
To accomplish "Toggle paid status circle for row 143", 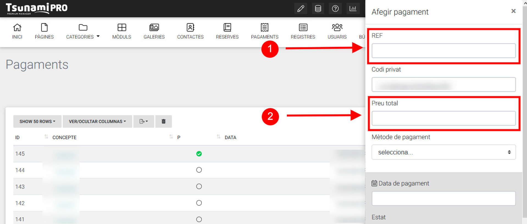I will pyautogui.click(x=199, y=187).
